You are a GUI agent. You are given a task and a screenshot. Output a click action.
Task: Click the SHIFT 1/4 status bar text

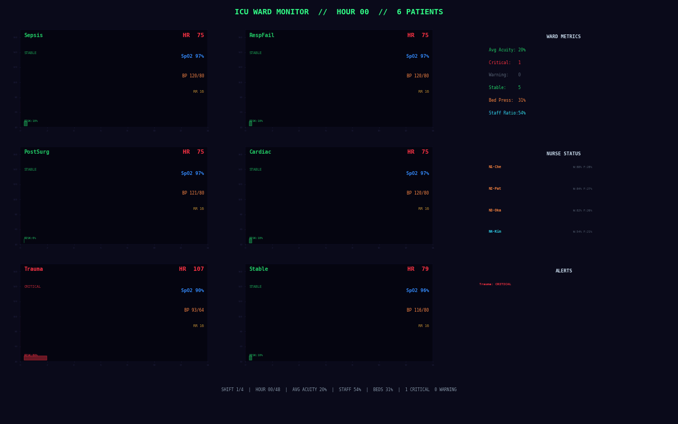(232, 389)
